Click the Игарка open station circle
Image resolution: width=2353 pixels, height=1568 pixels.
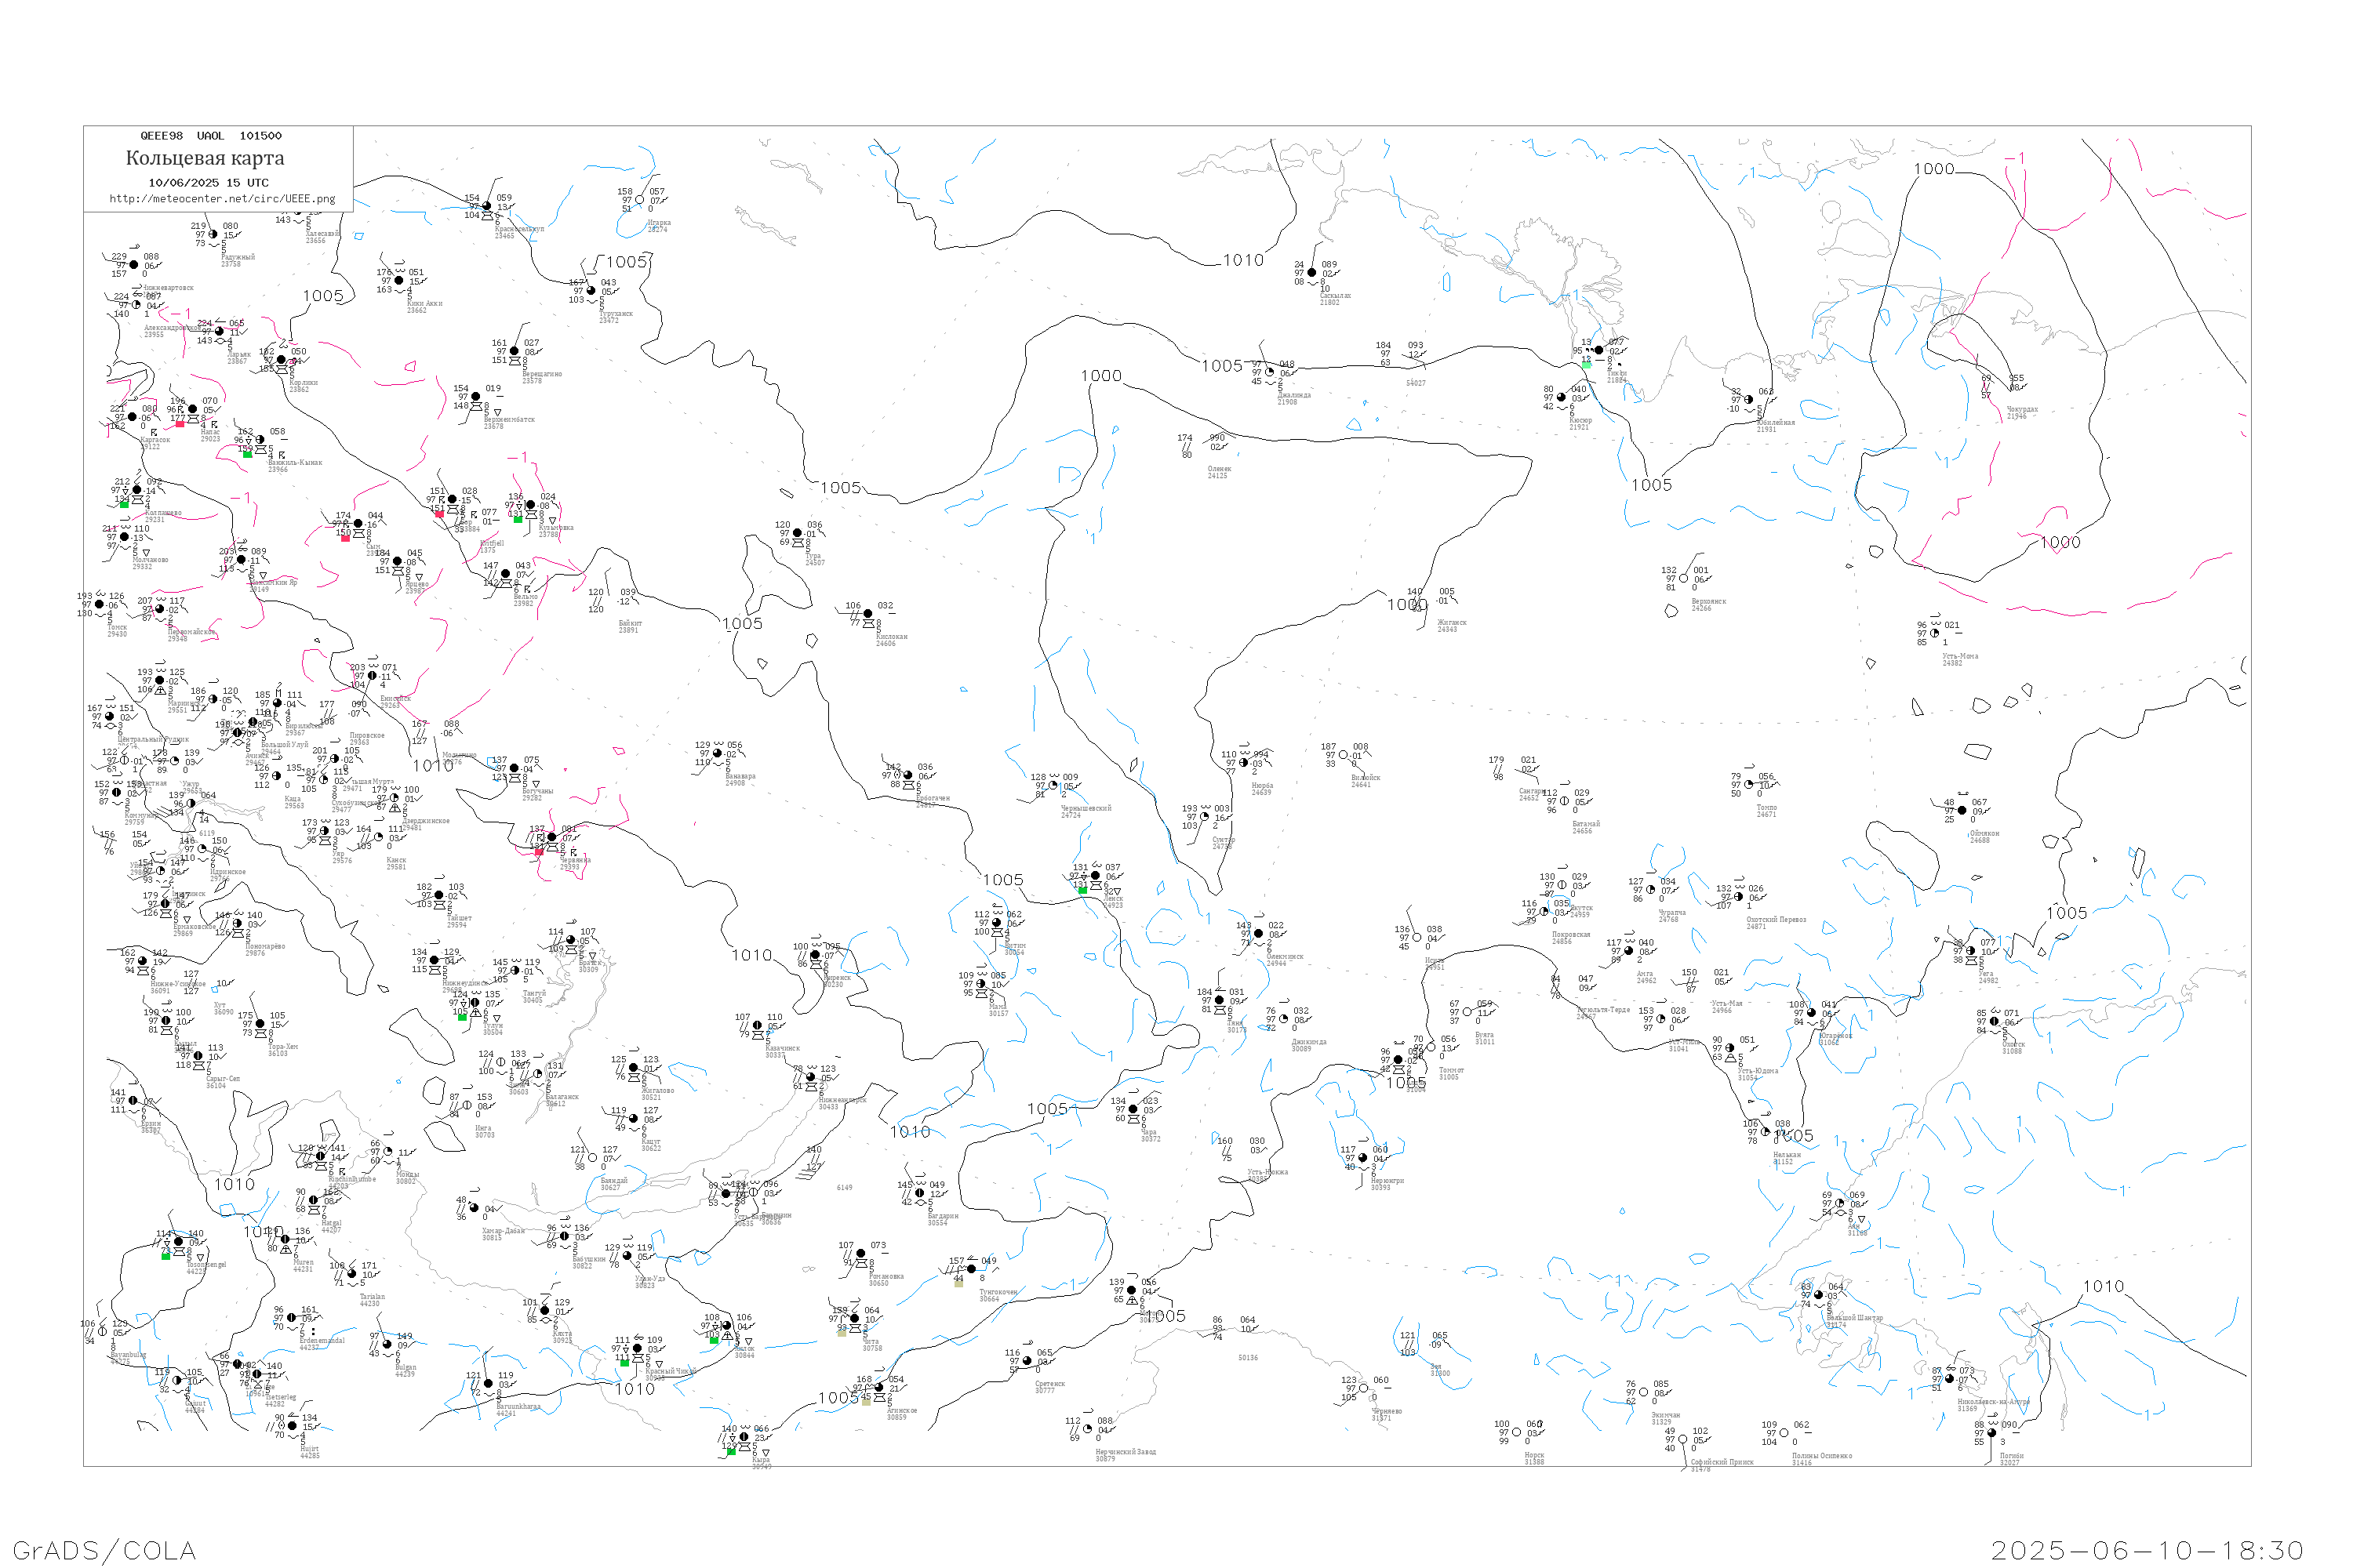point(640,200)
